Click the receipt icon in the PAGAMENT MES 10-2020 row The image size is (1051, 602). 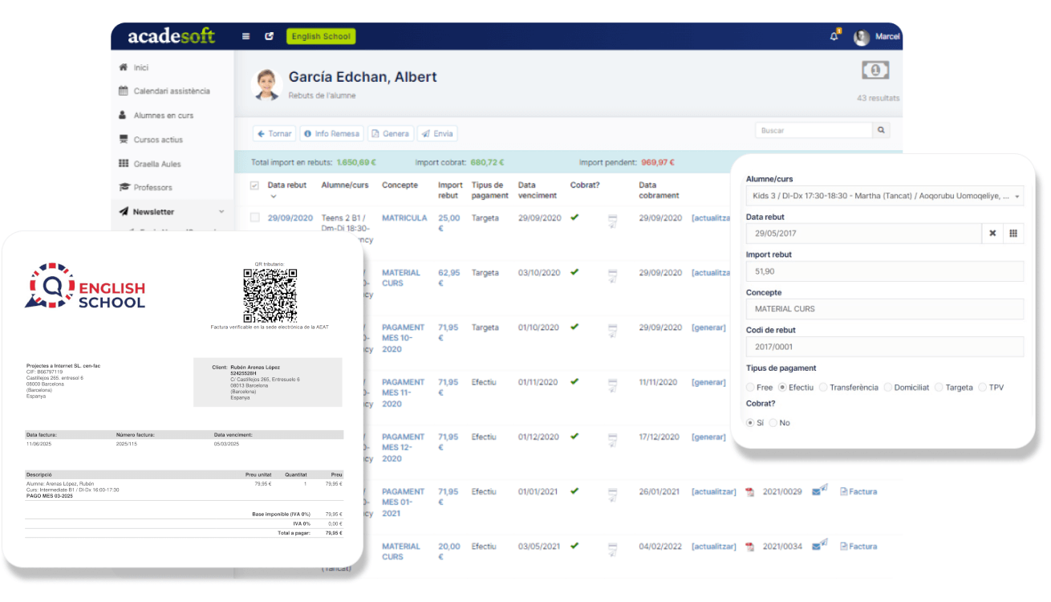coord(612,331)
